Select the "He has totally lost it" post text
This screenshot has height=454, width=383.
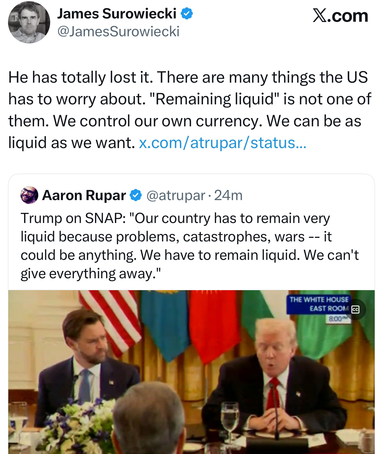click(189, 109)
